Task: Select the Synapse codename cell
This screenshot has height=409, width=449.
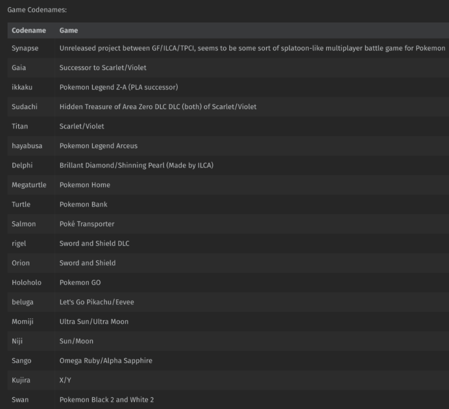Action: click(25, 48)
